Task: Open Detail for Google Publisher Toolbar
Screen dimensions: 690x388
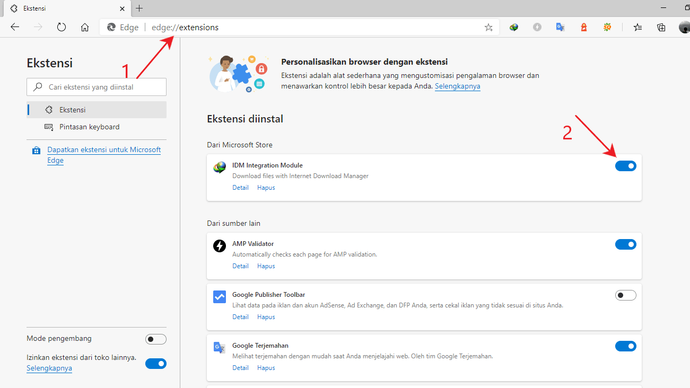Action: 240,317
